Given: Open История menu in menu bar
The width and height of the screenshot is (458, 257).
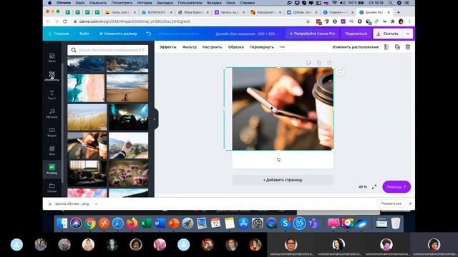Looking at the screenshot, I should pyautogui.click(x=145, y=3).
